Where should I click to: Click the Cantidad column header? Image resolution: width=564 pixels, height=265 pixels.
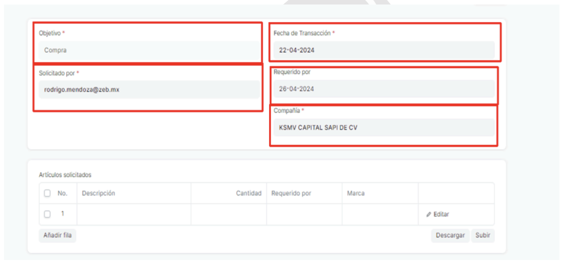click(248, 193)
